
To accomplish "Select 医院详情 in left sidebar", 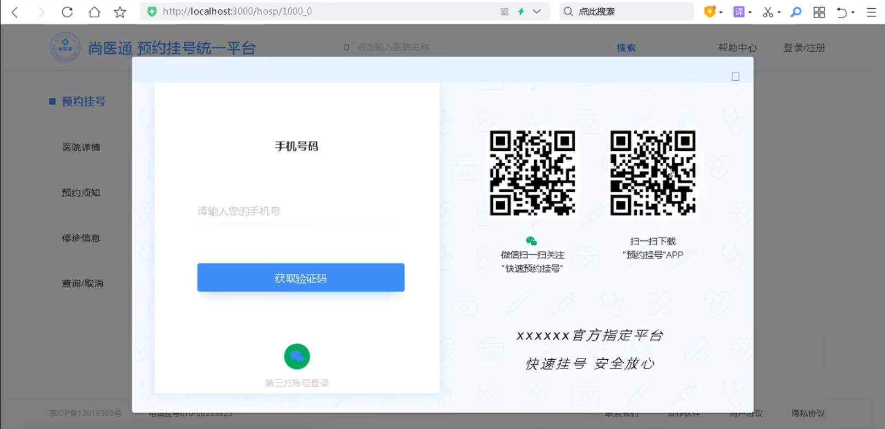I will 81,147.
